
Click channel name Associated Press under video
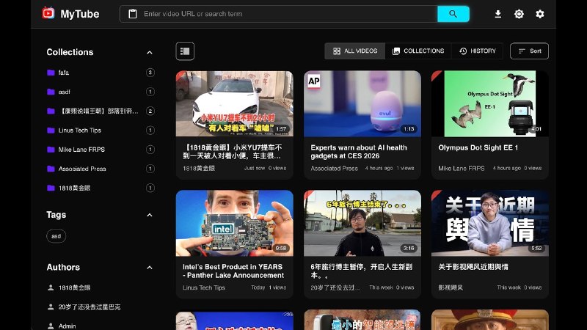tap(335, 169)
